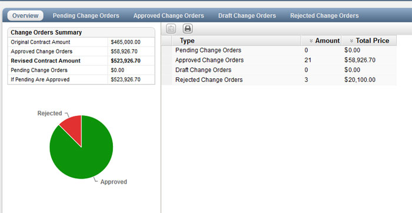This screenshot has width=412, height=213.
Task: Click the Rejected pie chart label
Action: (49, 113)
